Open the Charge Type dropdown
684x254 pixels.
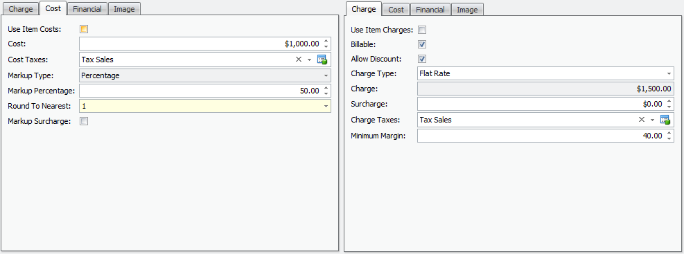pos(669,73)
